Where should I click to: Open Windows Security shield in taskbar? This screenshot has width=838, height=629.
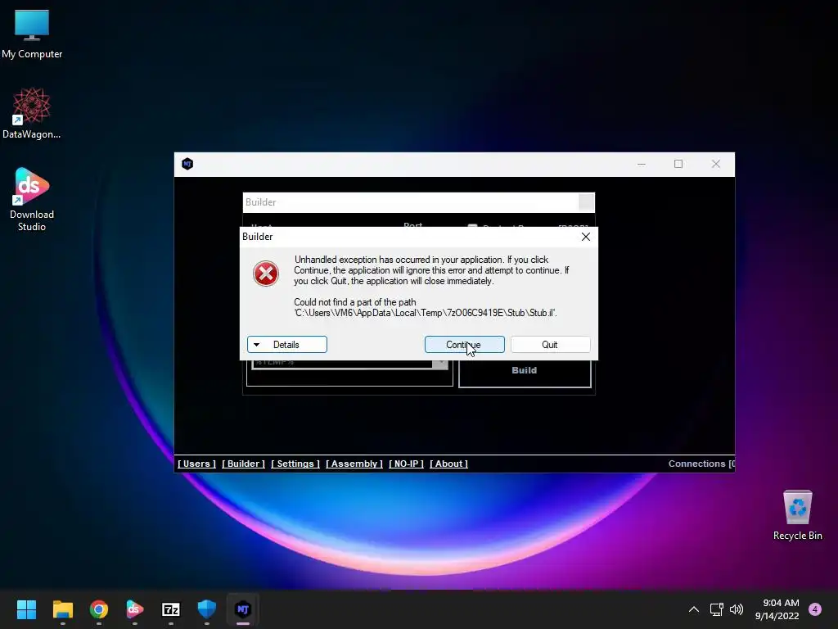[x=207, y=609]
